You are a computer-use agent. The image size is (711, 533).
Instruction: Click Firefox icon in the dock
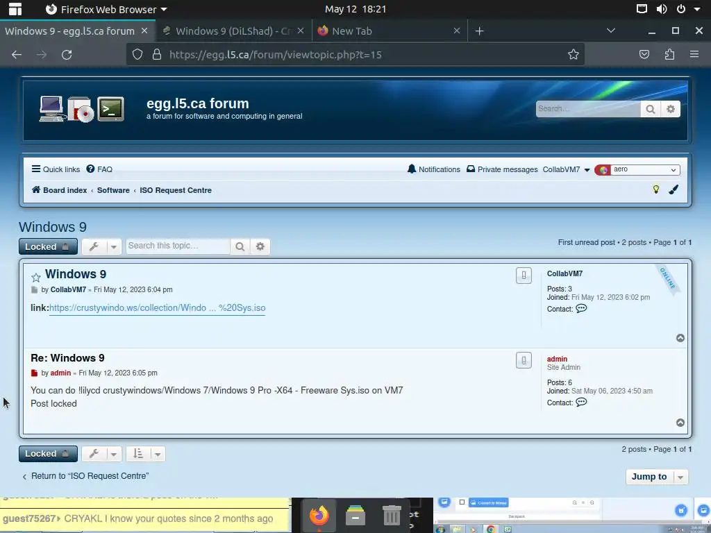(319, 516)
